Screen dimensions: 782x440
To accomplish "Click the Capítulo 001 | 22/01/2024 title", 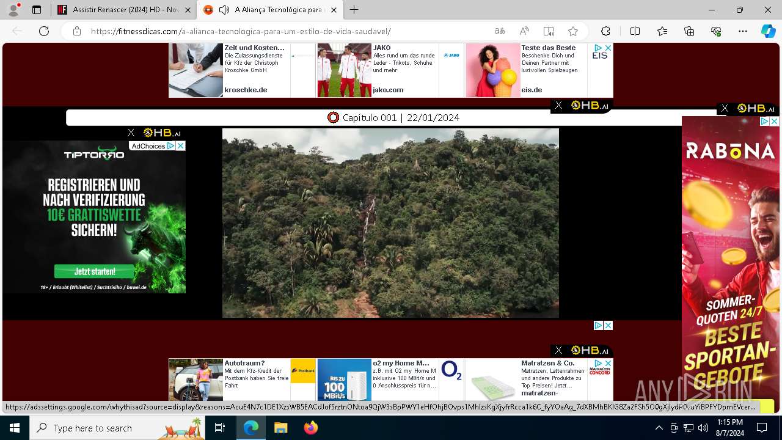I will pyautogui.click(x=401, y=117).
